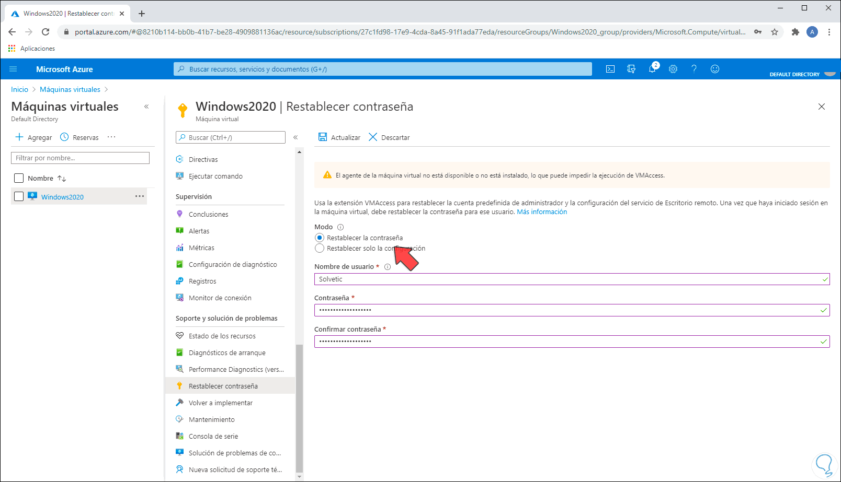Click the Contraseña password field
841x482 pixels.
(572, 310)
